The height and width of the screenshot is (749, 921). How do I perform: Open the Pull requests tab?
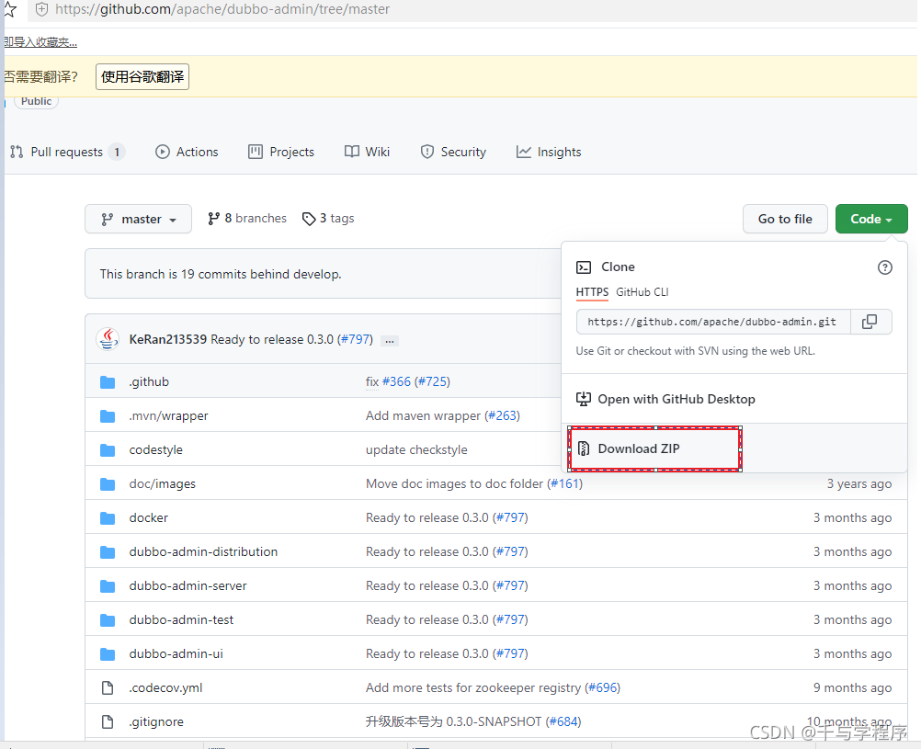pyautogui.click(x=66, y=153)
